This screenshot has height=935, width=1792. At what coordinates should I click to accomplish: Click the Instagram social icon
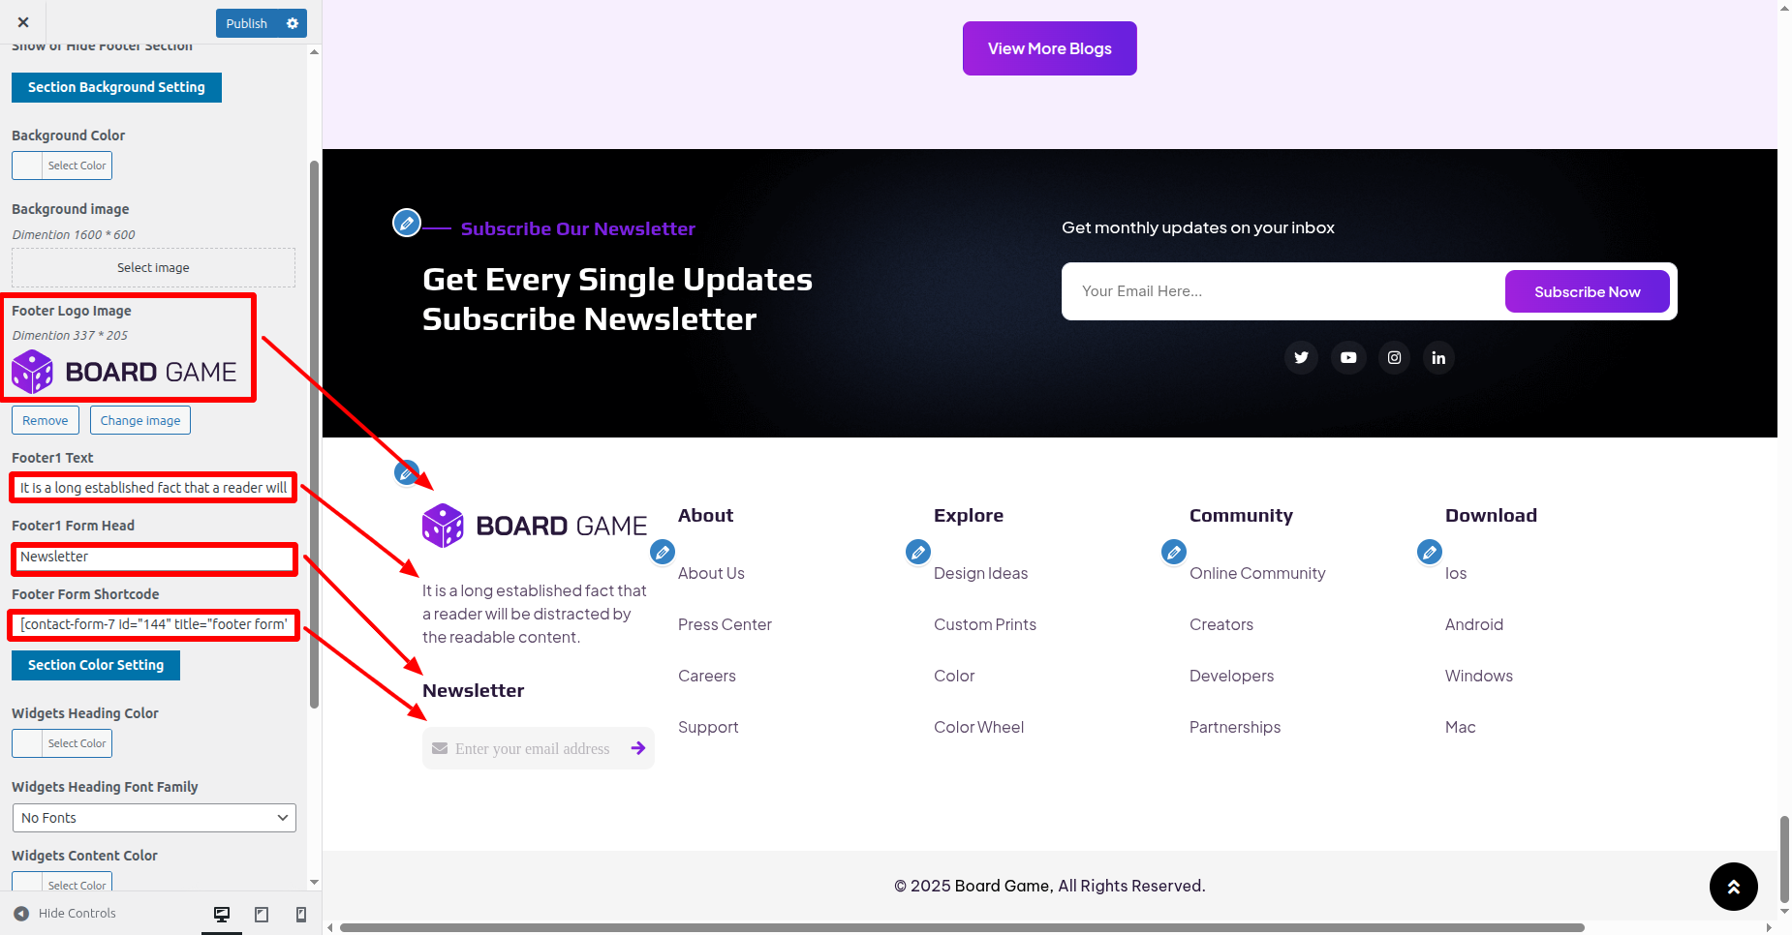click(x=1394, y=357)
